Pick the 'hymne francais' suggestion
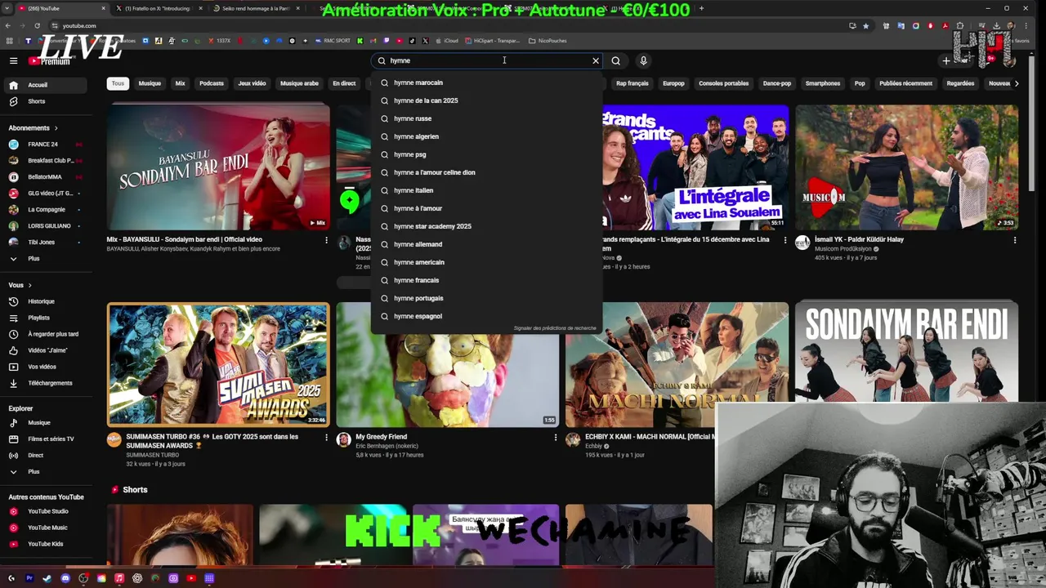Screen dimensions: 1046x588 point(486,280)
